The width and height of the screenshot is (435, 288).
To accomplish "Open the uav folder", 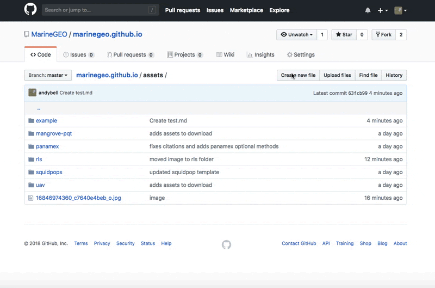I will click(x=40, y=185).
